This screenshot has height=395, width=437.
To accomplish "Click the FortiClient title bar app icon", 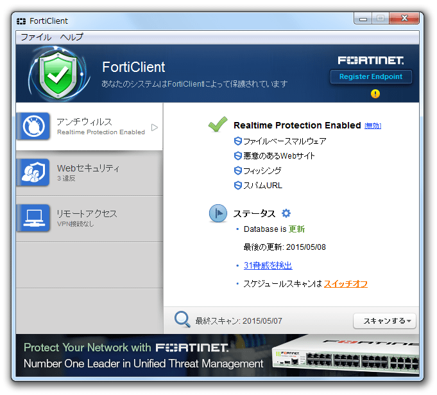I will [21, 21].
